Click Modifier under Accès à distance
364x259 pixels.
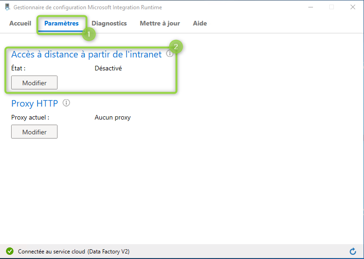point(34,82)
